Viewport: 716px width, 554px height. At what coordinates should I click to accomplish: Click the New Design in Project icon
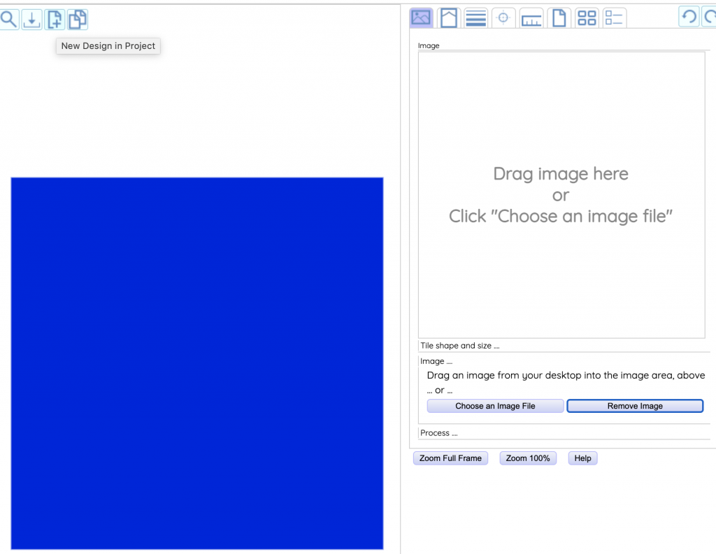(x=55, y=20)
